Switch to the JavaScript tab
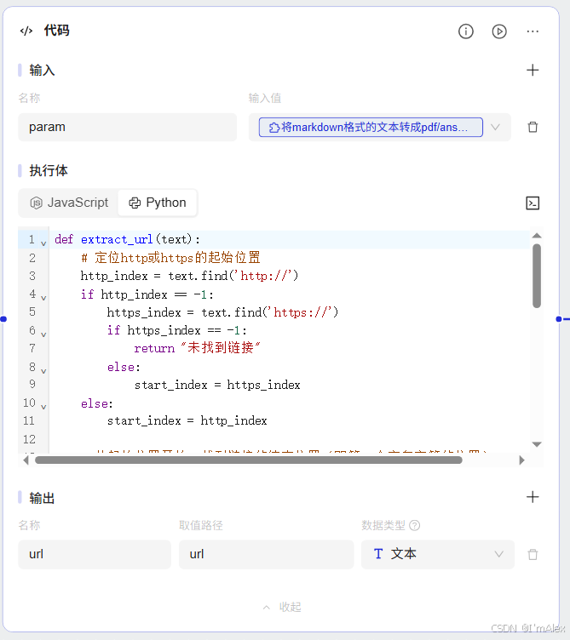 click(69, 203)
